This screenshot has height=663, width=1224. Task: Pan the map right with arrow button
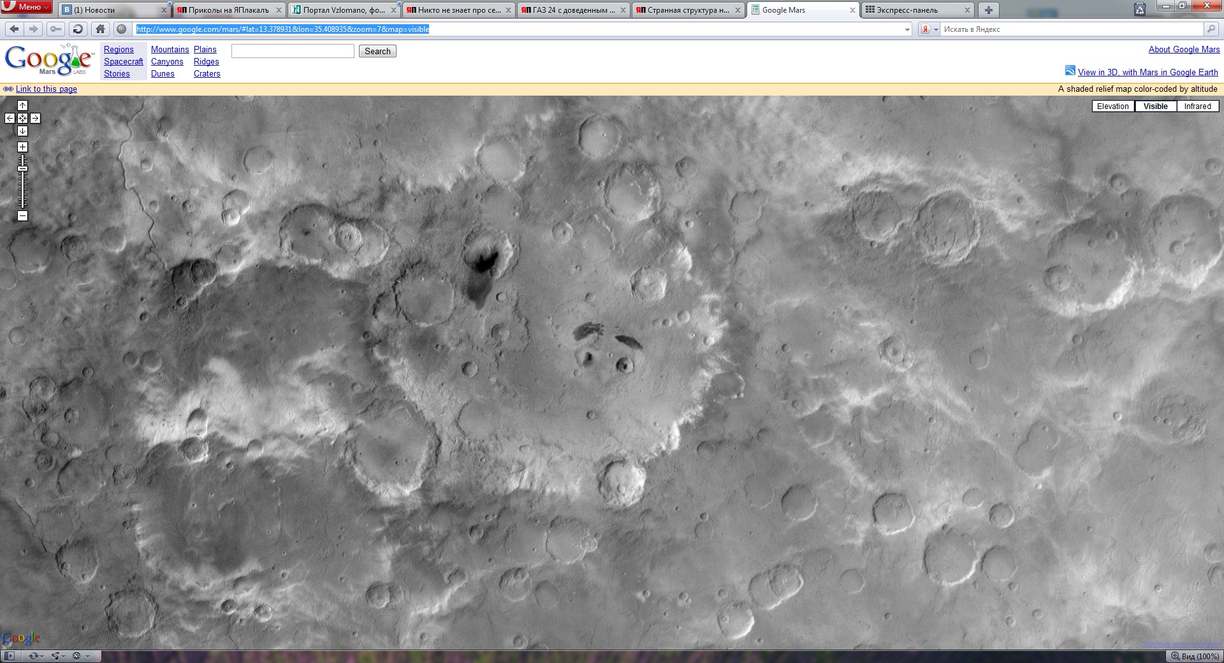click(35, 118)
